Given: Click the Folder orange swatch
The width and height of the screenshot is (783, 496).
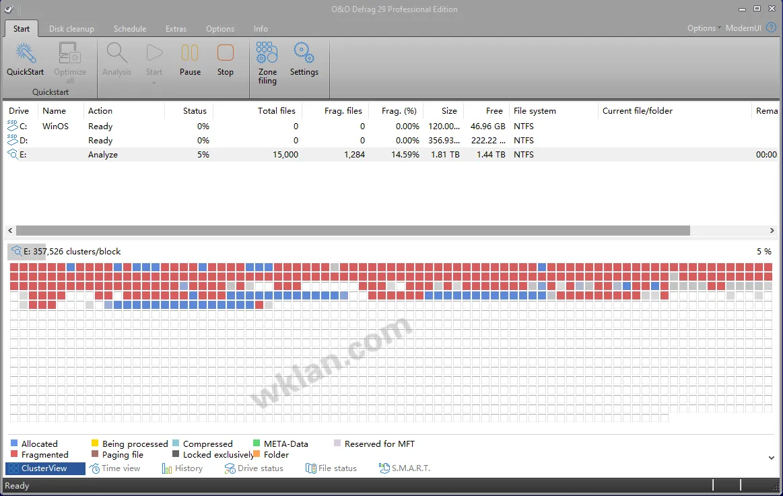Looking at the screenshot, I should 257,454.
